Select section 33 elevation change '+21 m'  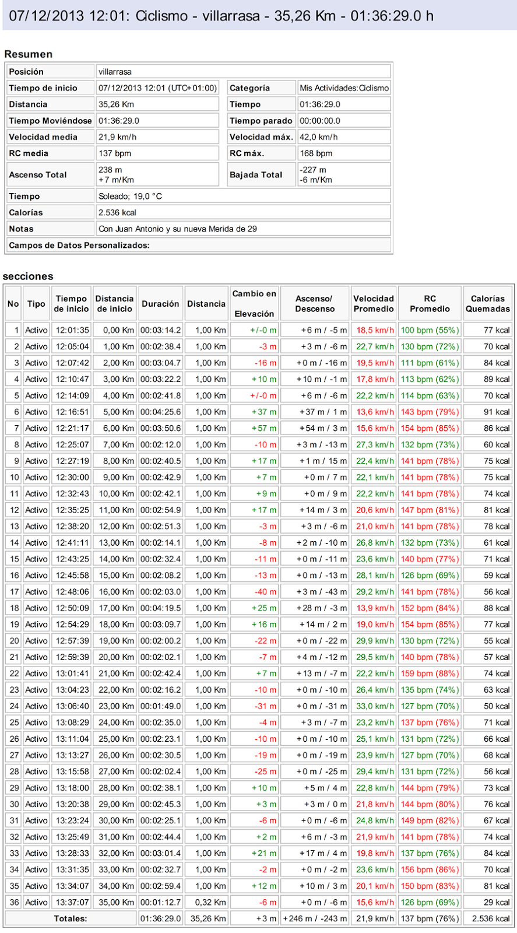click(x=264, y=853)
